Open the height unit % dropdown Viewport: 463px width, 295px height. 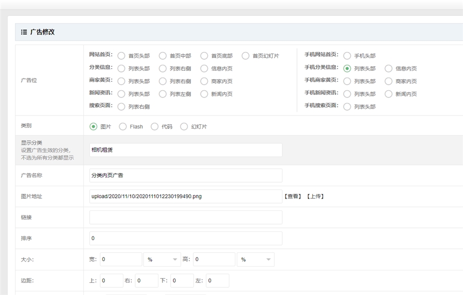tap(255, 260)
